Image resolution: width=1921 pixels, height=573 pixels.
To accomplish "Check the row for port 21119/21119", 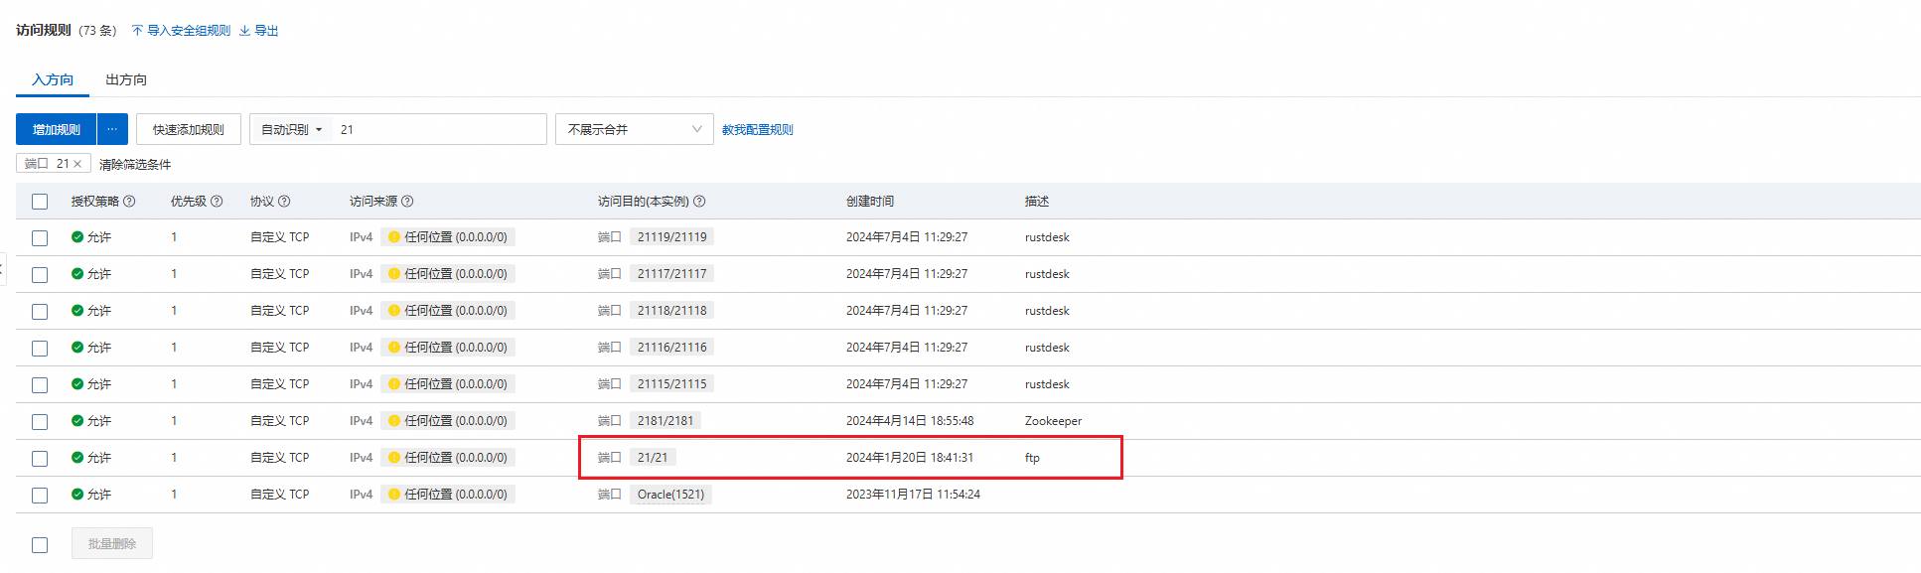I will coord(40,238).
